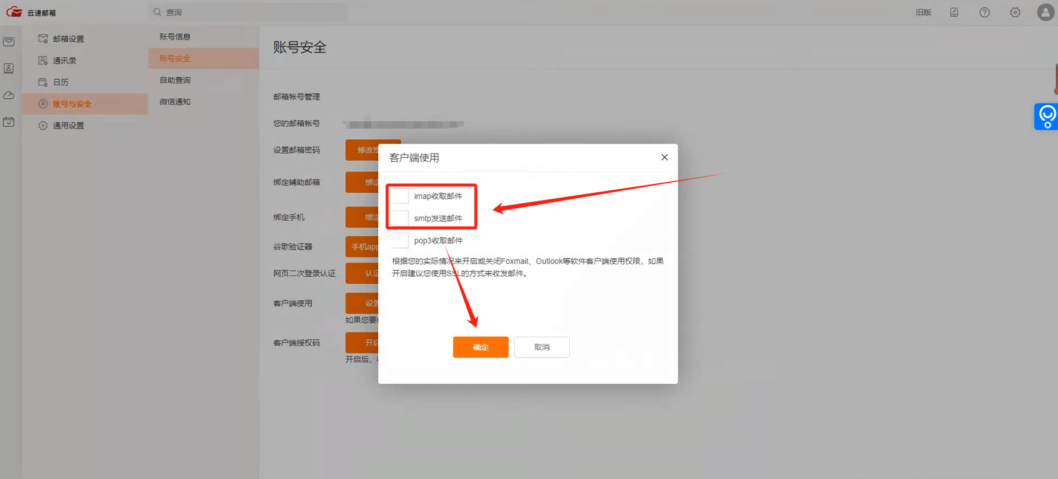This screenshot has height=479, width=1058.
Task: Select 日历 in settings menu
Action: point(85,82)
